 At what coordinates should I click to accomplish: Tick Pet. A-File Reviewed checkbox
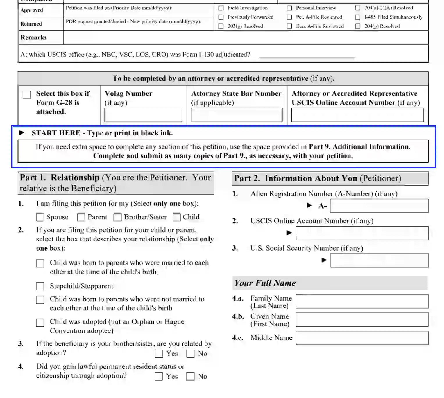coord(289,17)
